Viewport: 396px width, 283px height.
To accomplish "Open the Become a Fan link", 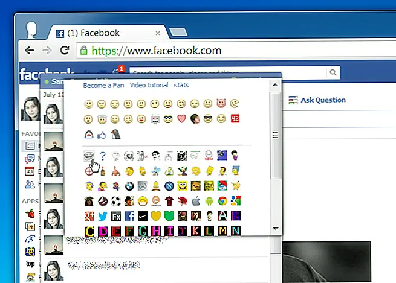I will (104, 86).
